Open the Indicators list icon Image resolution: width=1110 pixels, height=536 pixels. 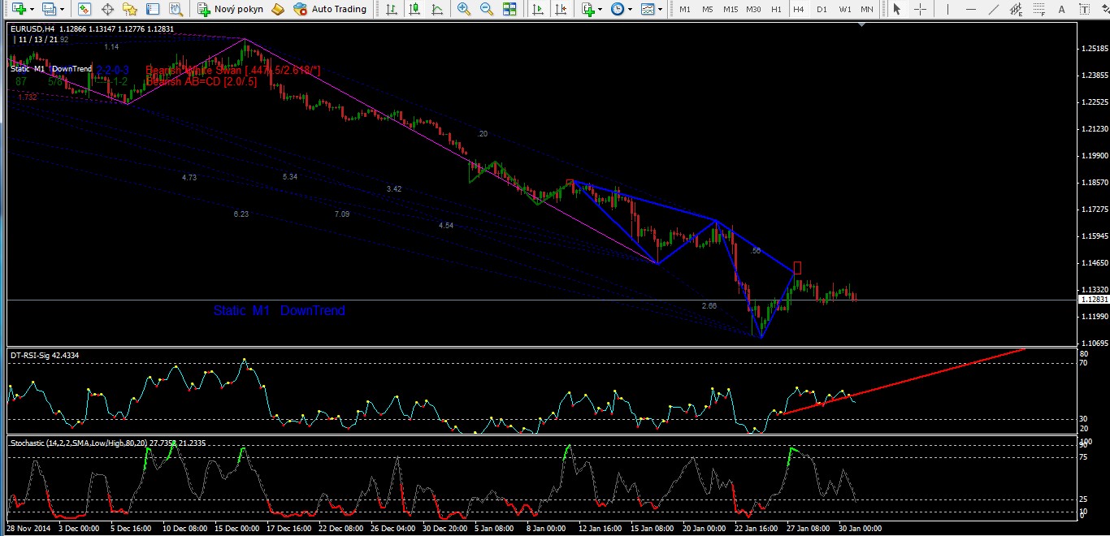pyautogui.click(x=588, y=9)
